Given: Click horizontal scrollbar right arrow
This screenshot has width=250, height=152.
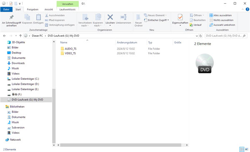Looking at the screenshot, I should [187, 145].
